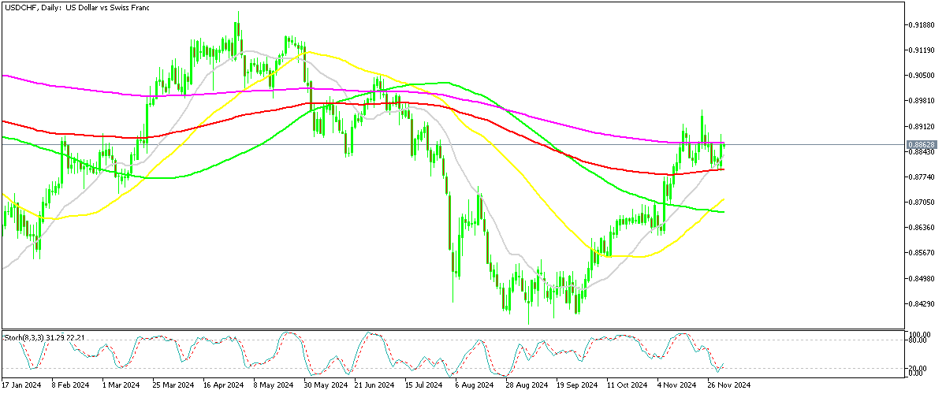Click the 0.84980 price axis label
This screenshot has width=946, height=394.
pyautogui.click(x=922, y=279)
